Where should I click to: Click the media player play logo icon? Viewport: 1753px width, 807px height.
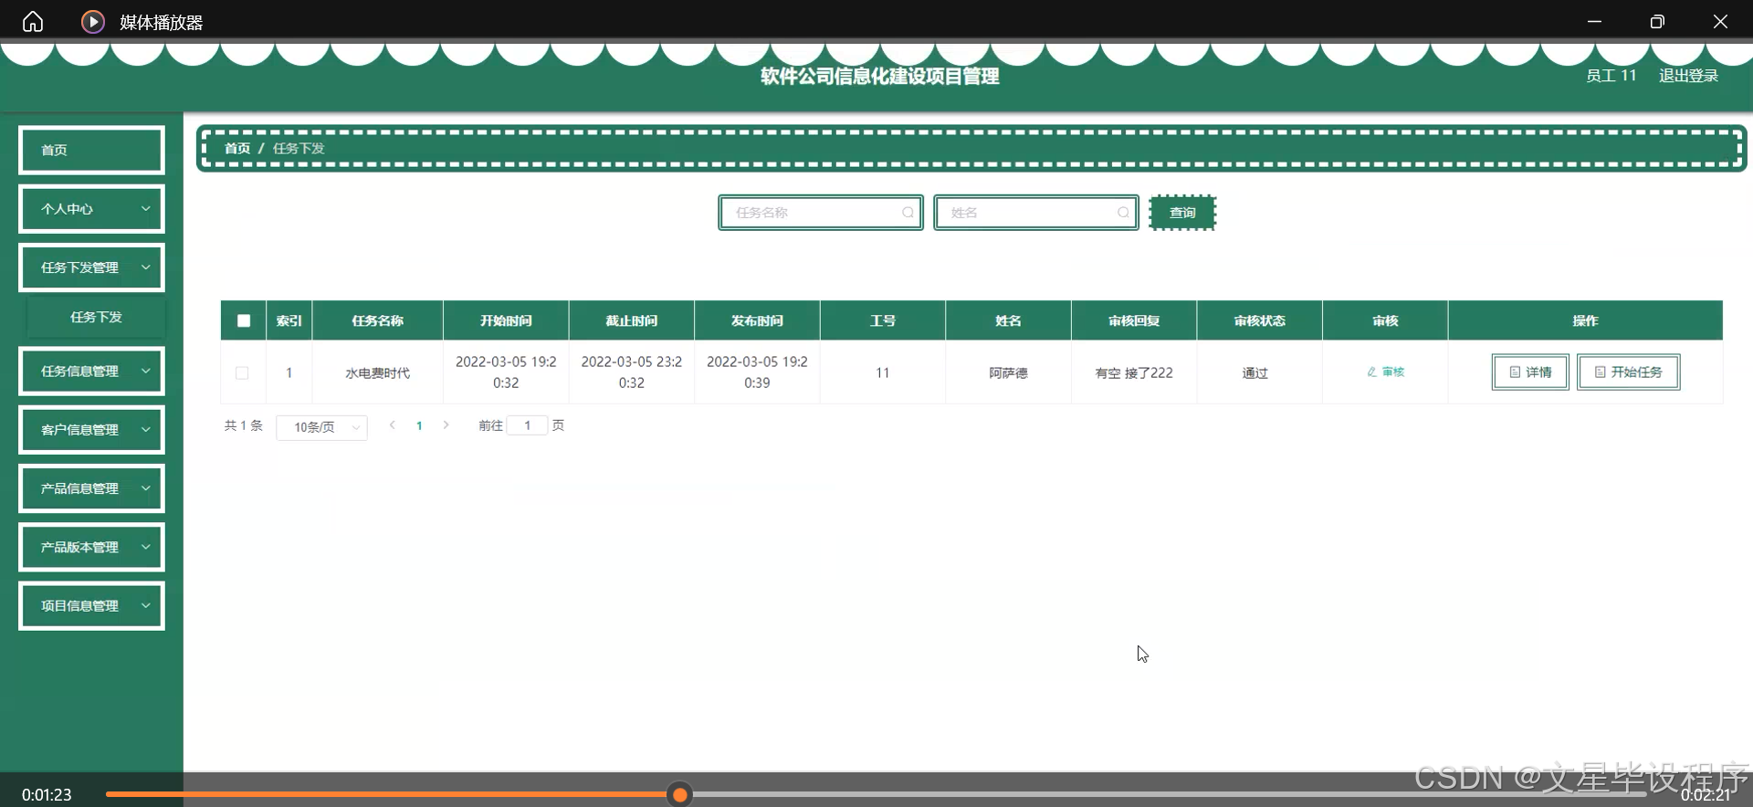93,21
